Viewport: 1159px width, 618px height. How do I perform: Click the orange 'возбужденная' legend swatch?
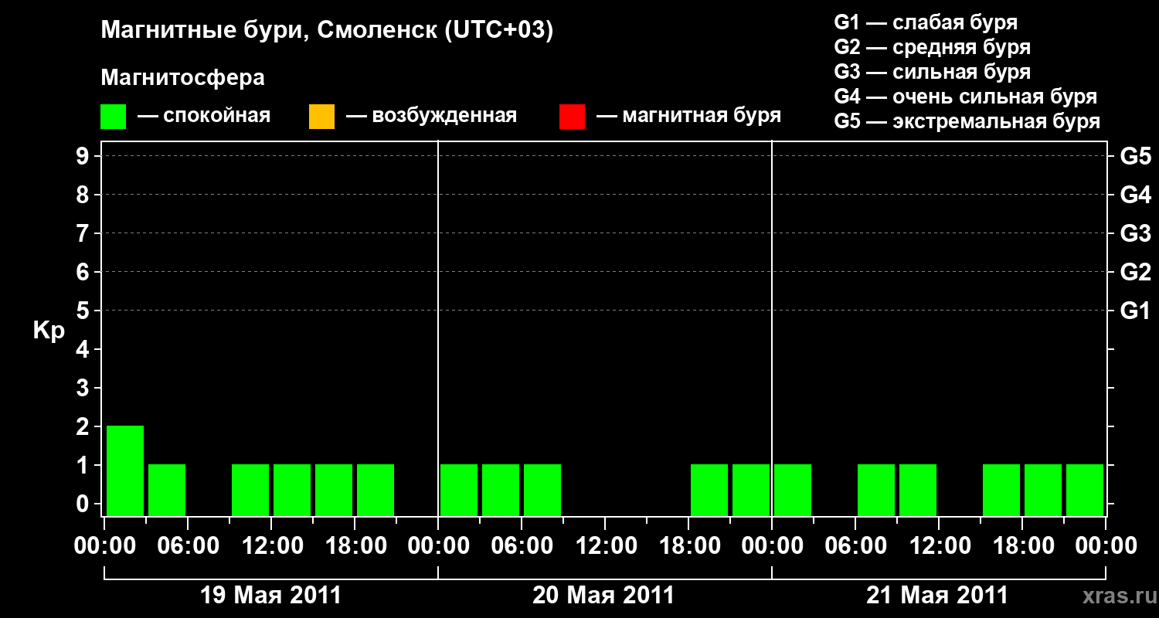click(321, 117)
